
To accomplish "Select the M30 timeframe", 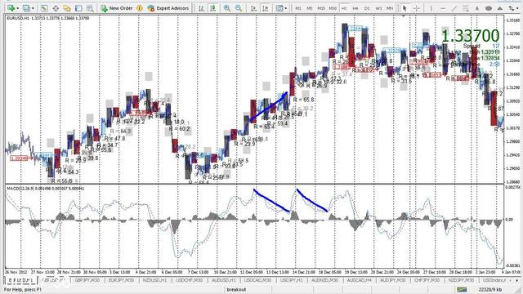I will pos(333,8).
